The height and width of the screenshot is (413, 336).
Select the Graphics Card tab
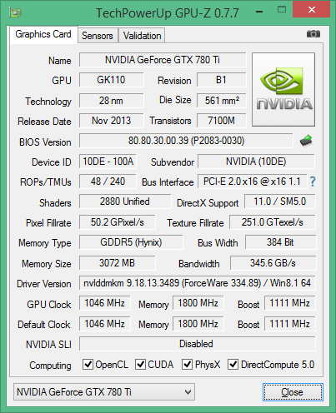(43, 34)
